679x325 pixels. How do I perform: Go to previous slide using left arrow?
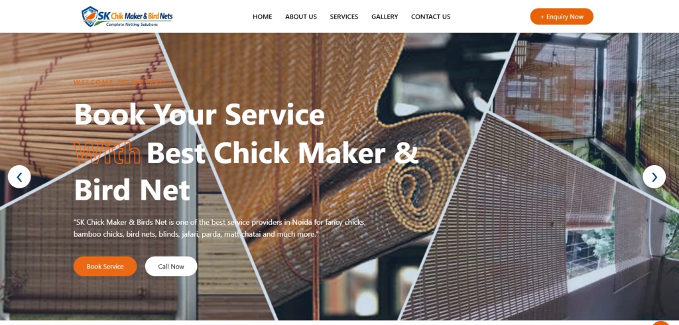[19, 177]
